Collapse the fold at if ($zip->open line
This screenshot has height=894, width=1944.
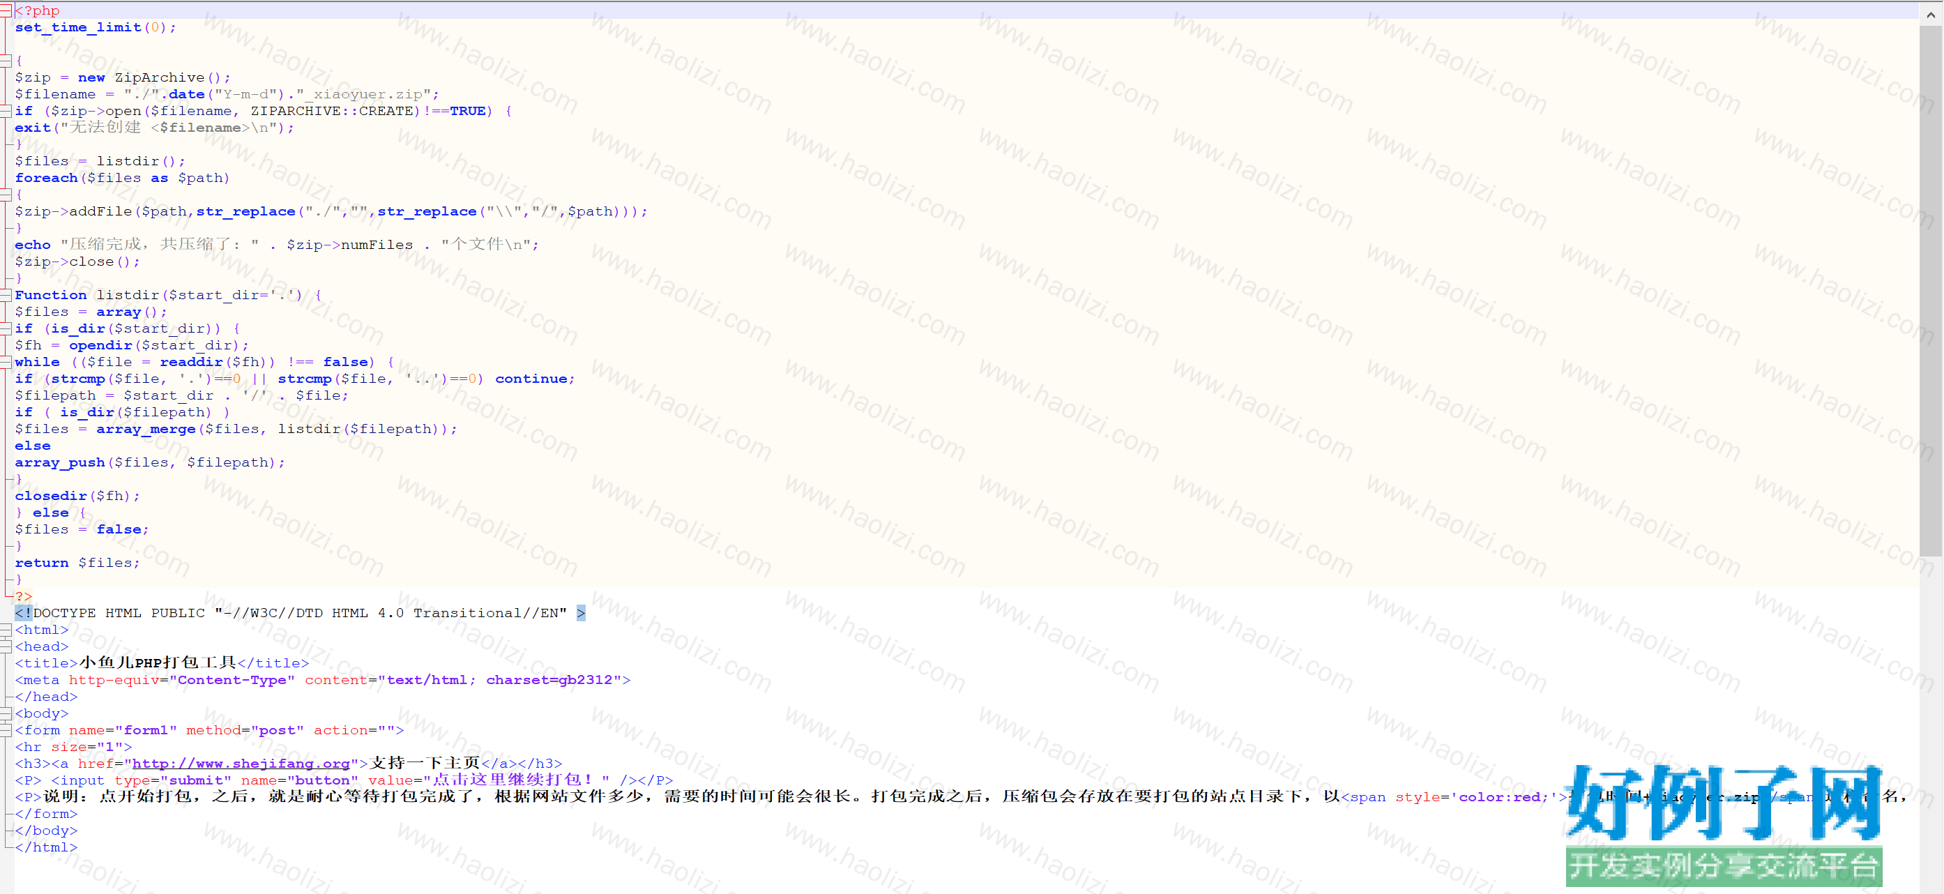(x=6, y=111)
